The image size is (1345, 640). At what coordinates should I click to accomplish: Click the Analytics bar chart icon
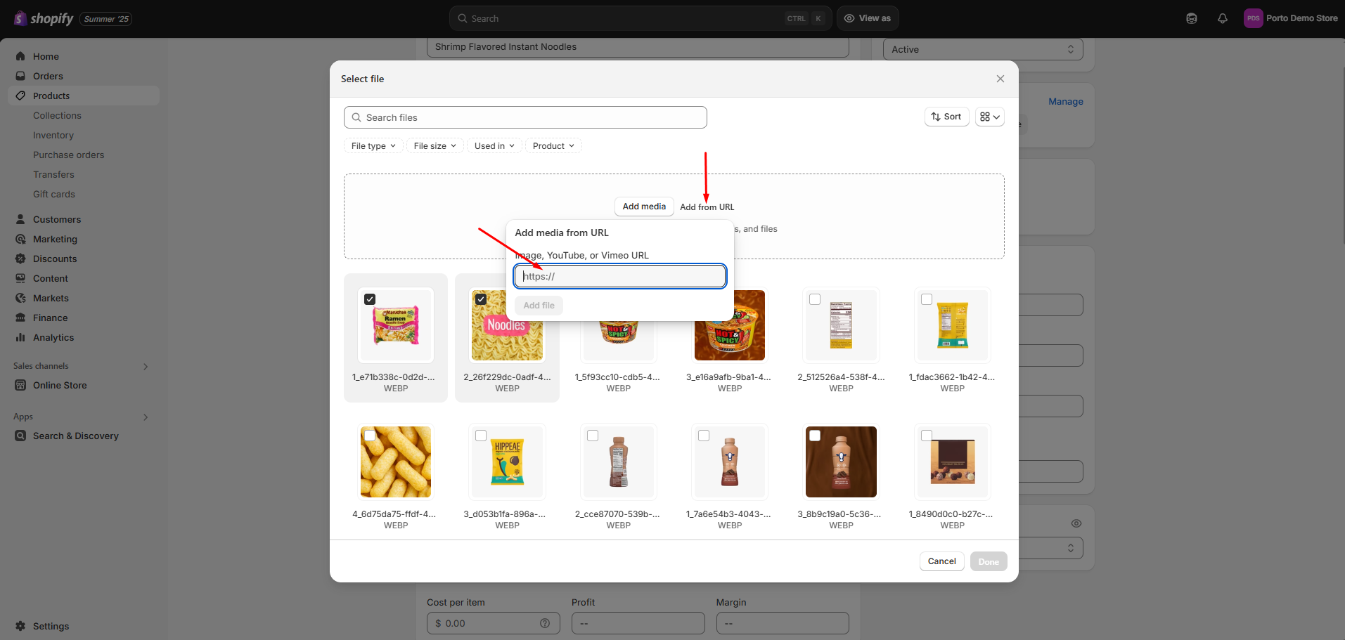pos(20,337)
